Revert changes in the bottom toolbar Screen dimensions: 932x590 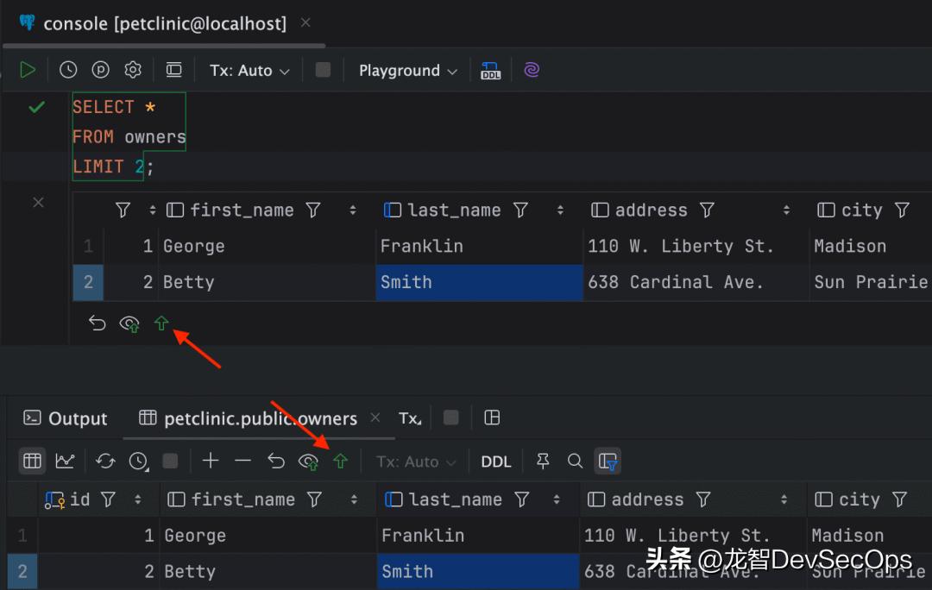pyautogui.click(x=276, y=461)
